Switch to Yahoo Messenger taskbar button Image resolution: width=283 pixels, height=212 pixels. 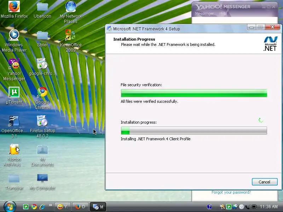pyautogui.click(x=63, y=207)
